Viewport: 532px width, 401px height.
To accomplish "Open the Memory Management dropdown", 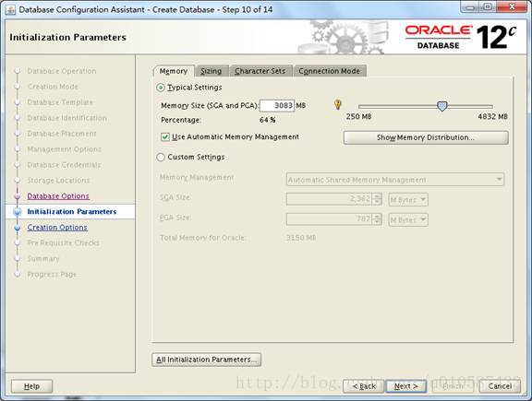I will click(x=395, y=180).
